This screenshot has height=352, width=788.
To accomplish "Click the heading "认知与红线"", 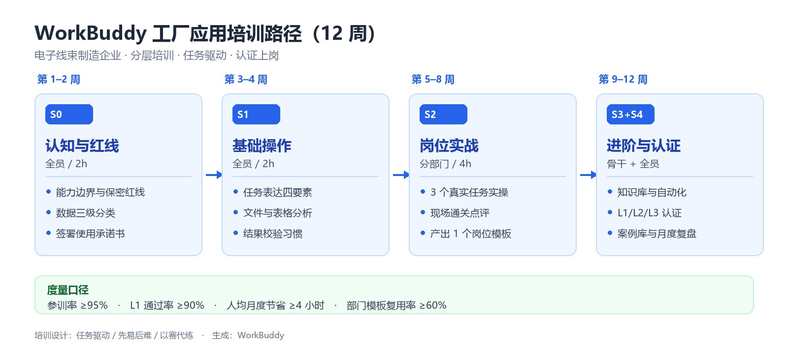I will (82, 146).
